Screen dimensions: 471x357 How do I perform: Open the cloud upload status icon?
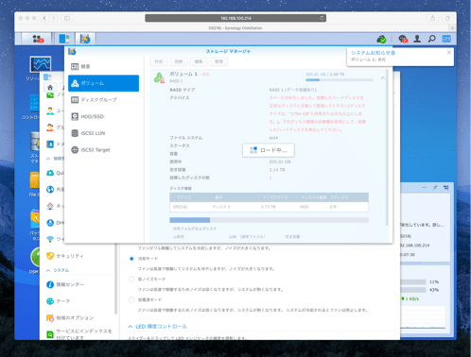coord(381,39)
